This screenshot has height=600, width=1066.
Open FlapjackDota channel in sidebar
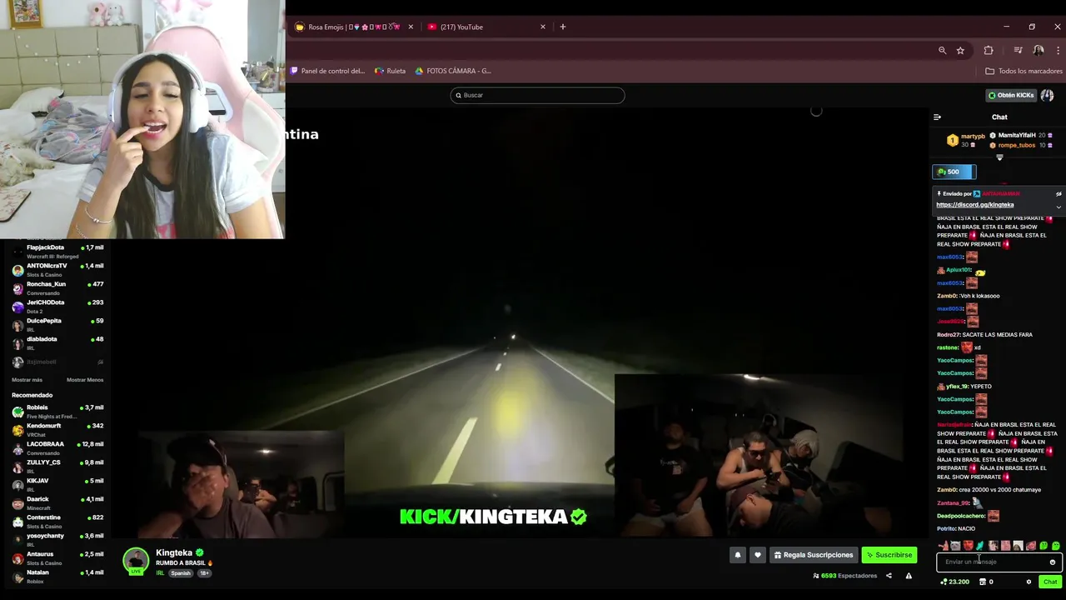[57, 251]
